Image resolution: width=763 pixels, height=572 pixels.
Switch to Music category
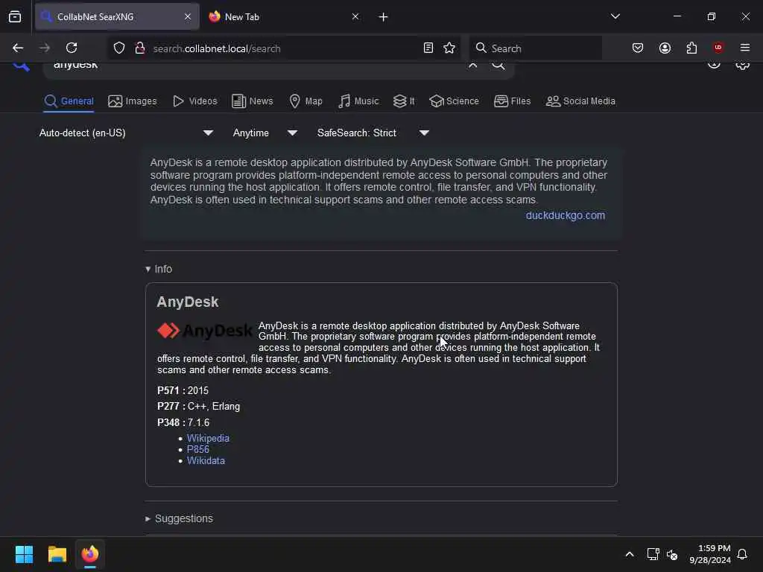coord(358,101)
